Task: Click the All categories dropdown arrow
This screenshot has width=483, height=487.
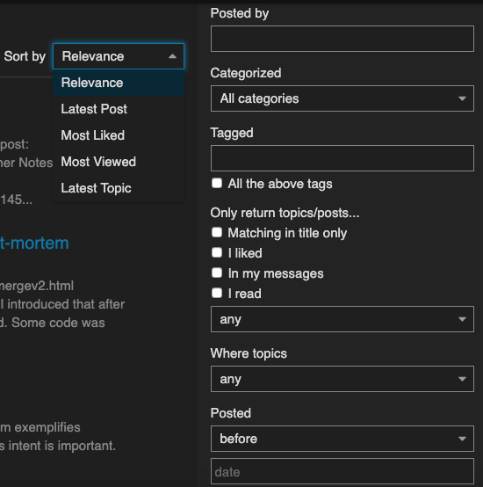Action: 462,98
